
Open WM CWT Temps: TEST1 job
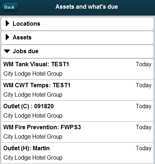77,90
